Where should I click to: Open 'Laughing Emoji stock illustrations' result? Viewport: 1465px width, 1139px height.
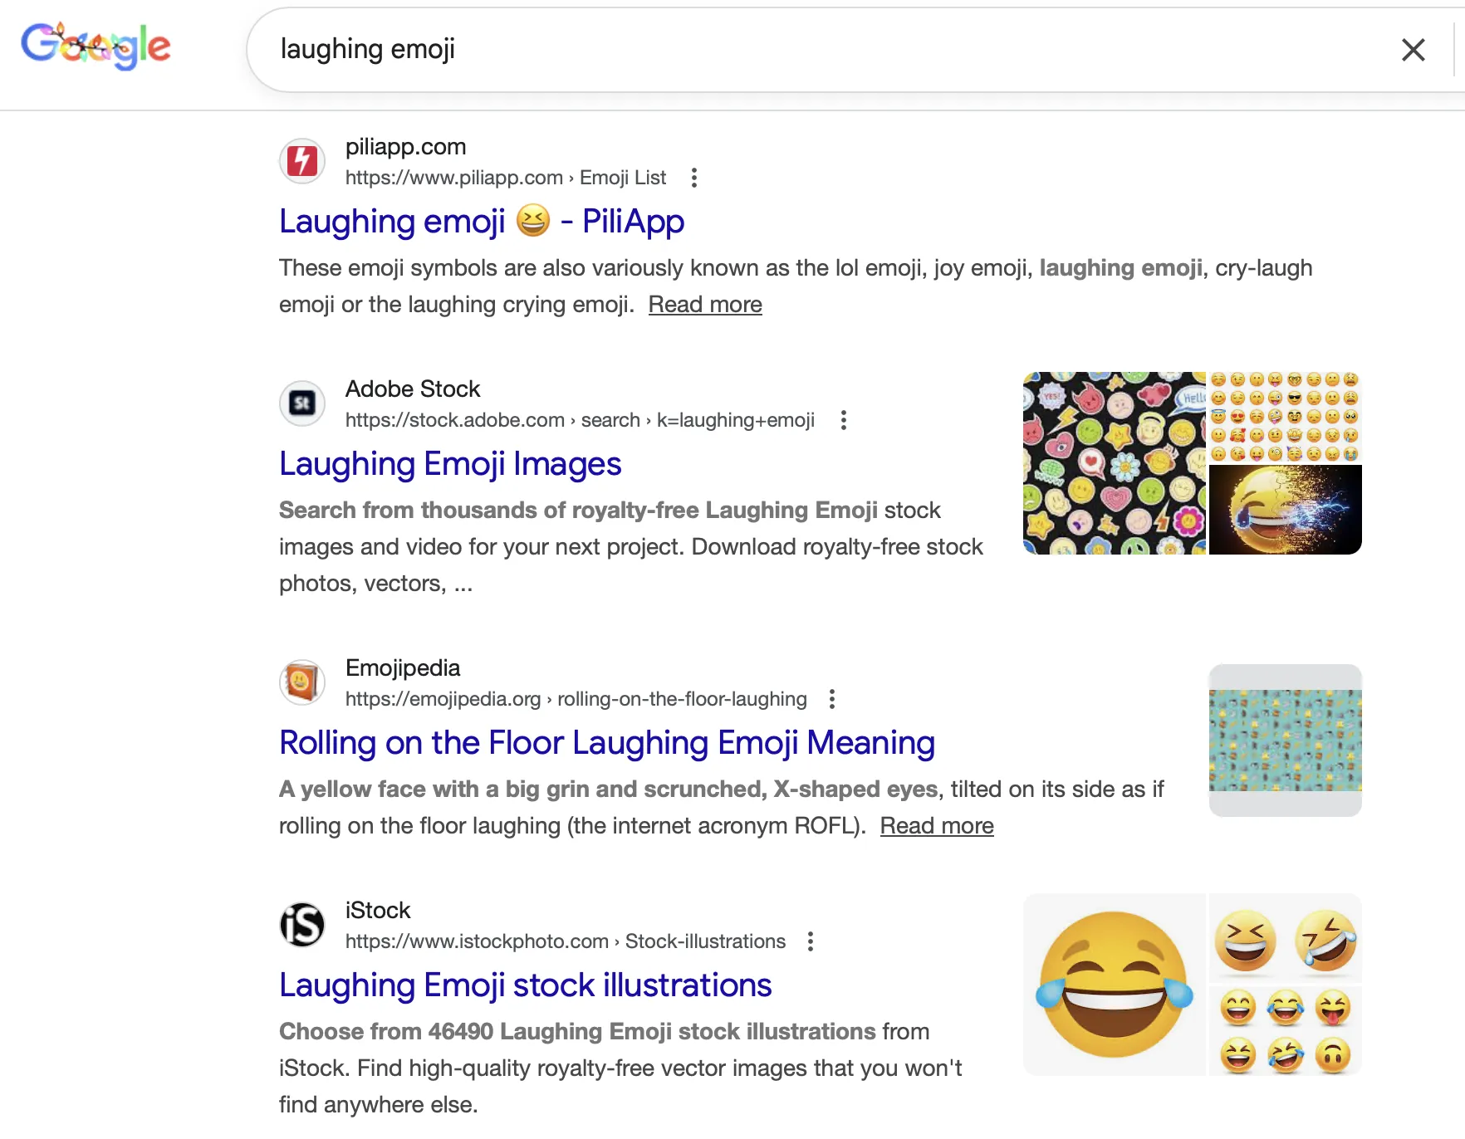coord(525,985)
